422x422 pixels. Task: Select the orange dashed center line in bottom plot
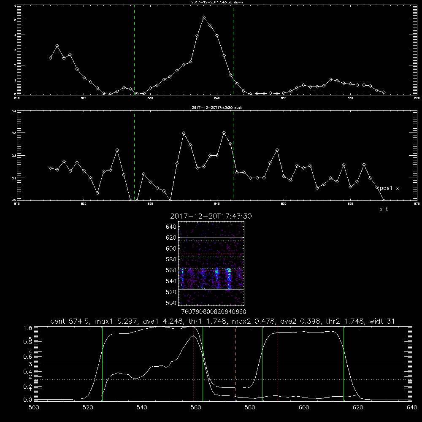coord(235,363)
